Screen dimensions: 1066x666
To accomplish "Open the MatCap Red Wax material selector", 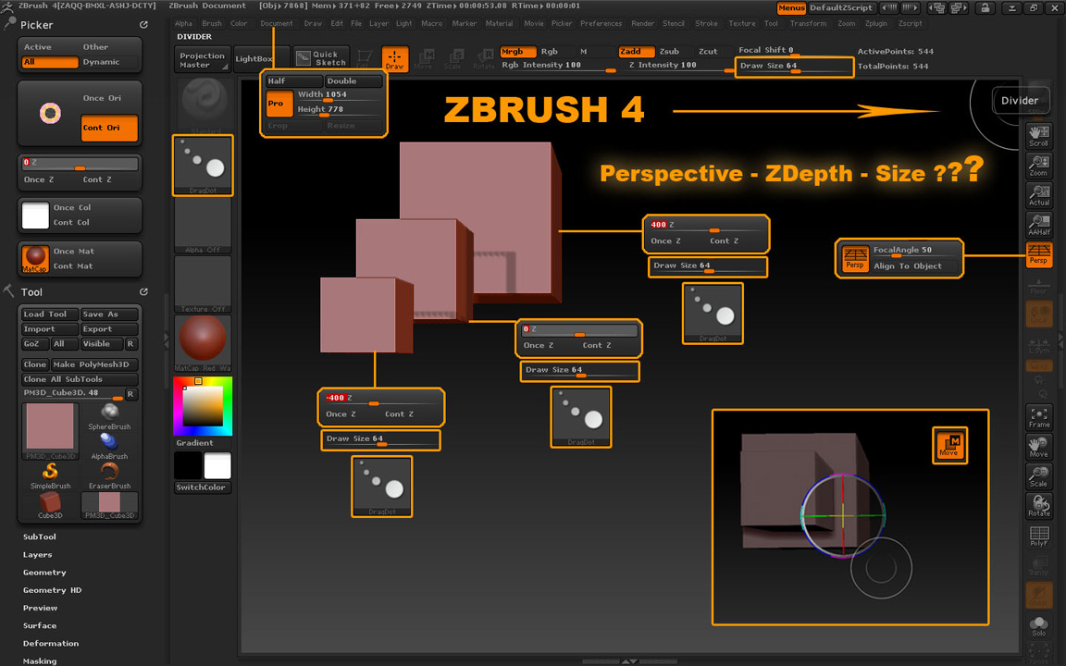I will [203, 343].
